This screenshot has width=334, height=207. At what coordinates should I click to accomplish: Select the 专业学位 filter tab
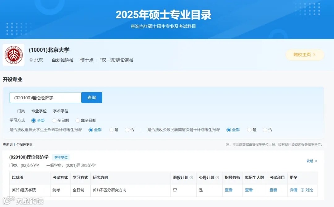click(39, 111)
